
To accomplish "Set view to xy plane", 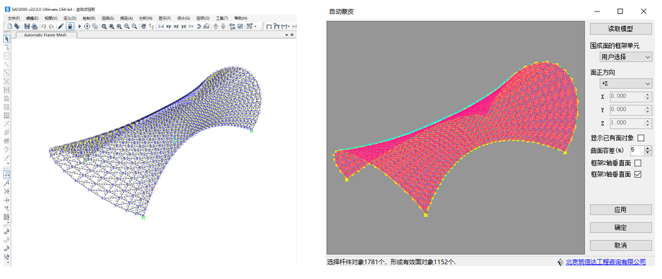I will coord(169,26).
